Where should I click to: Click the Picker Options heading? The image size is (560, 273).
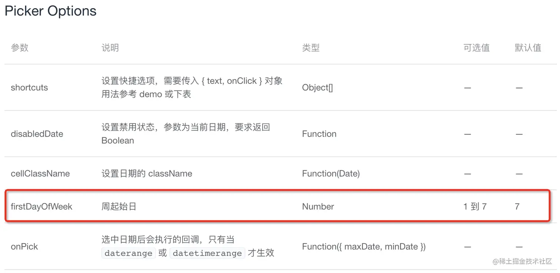coord(50,11)
